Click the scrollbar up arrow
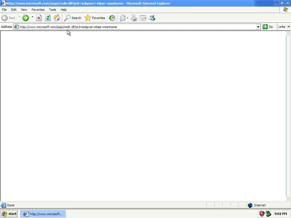The image size is (291, 218). point(288,33)
